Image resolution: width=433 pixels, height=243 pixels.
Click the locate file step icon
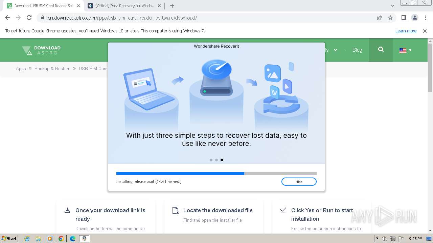tap(175, 210)
